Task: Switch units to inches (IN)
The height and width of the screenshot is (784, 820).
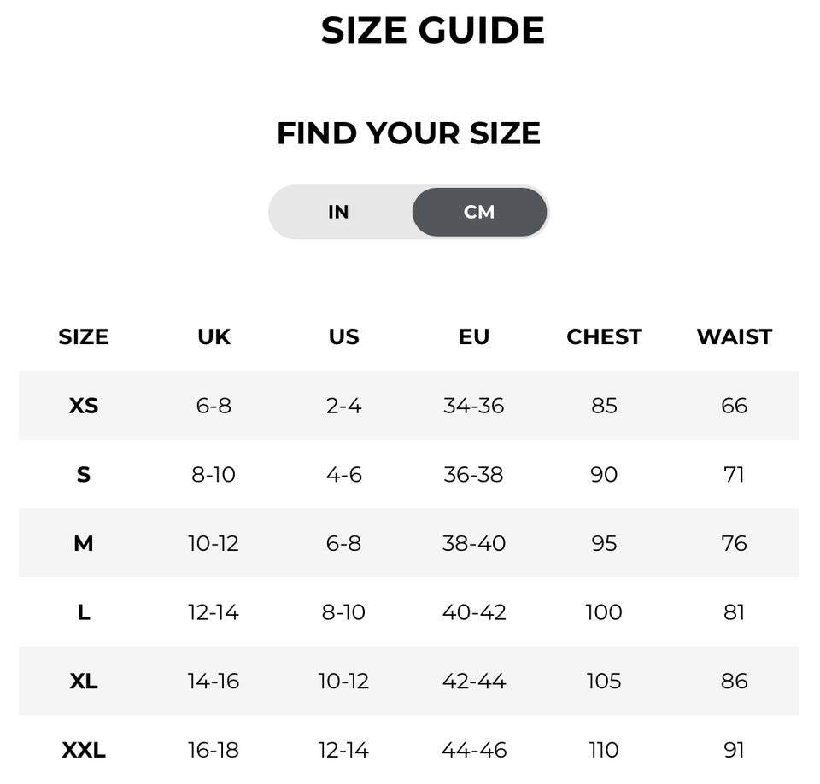Action: (339, 212)
